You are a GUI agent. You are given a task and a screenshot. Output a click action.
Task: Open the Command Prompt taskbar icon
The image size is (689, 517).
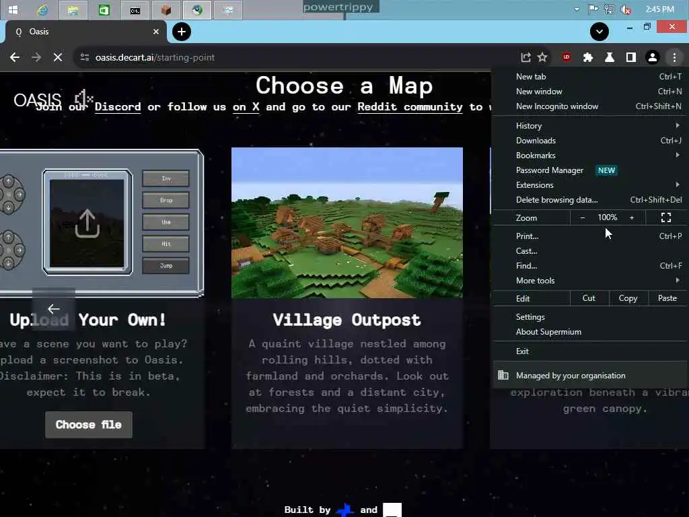tap(135, 9)
